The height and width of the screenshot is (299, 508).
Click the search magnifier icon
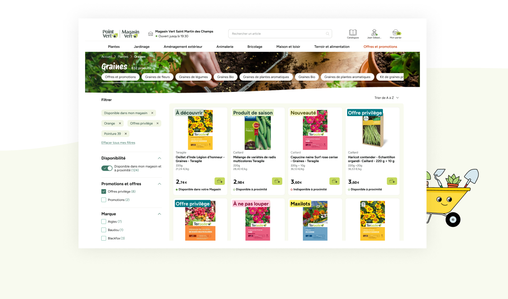pos(328,34)
